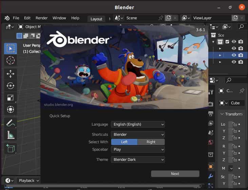Open the View Layer properties tab

click(x=211, y=123)
